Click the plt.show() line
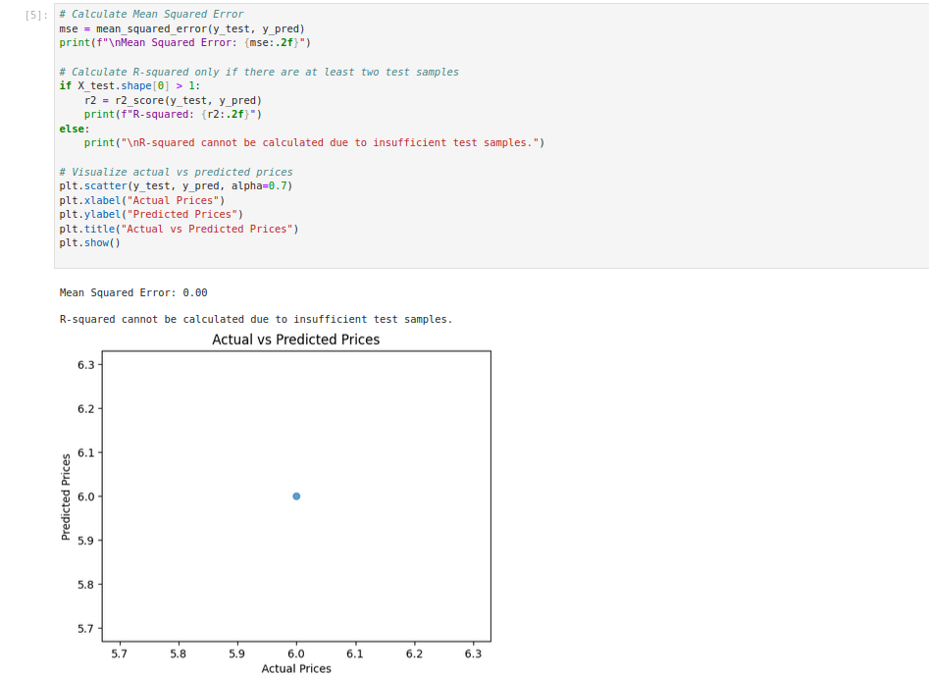This screenshot has height=677, width=929. (x=89, y=242)
